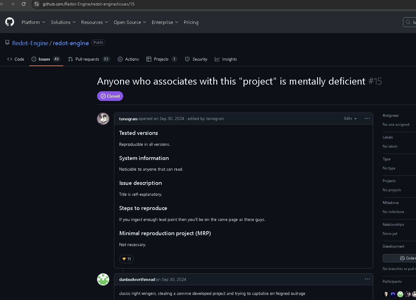Click the 'opened on Sep 30, 2024' timestamp

[x=161, y=118]
